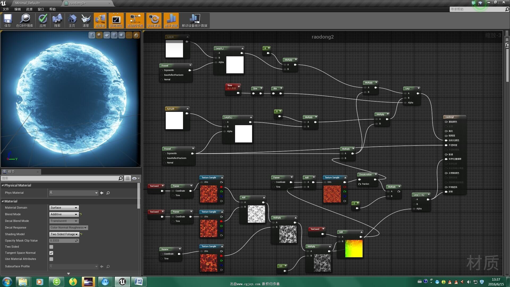
Task: Click the details panel vertical scrollbar
Action: click(139, 196)
